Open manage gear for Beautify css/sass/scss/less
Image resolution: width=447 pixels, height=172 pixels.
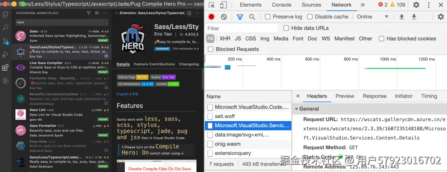click(106, 103)
